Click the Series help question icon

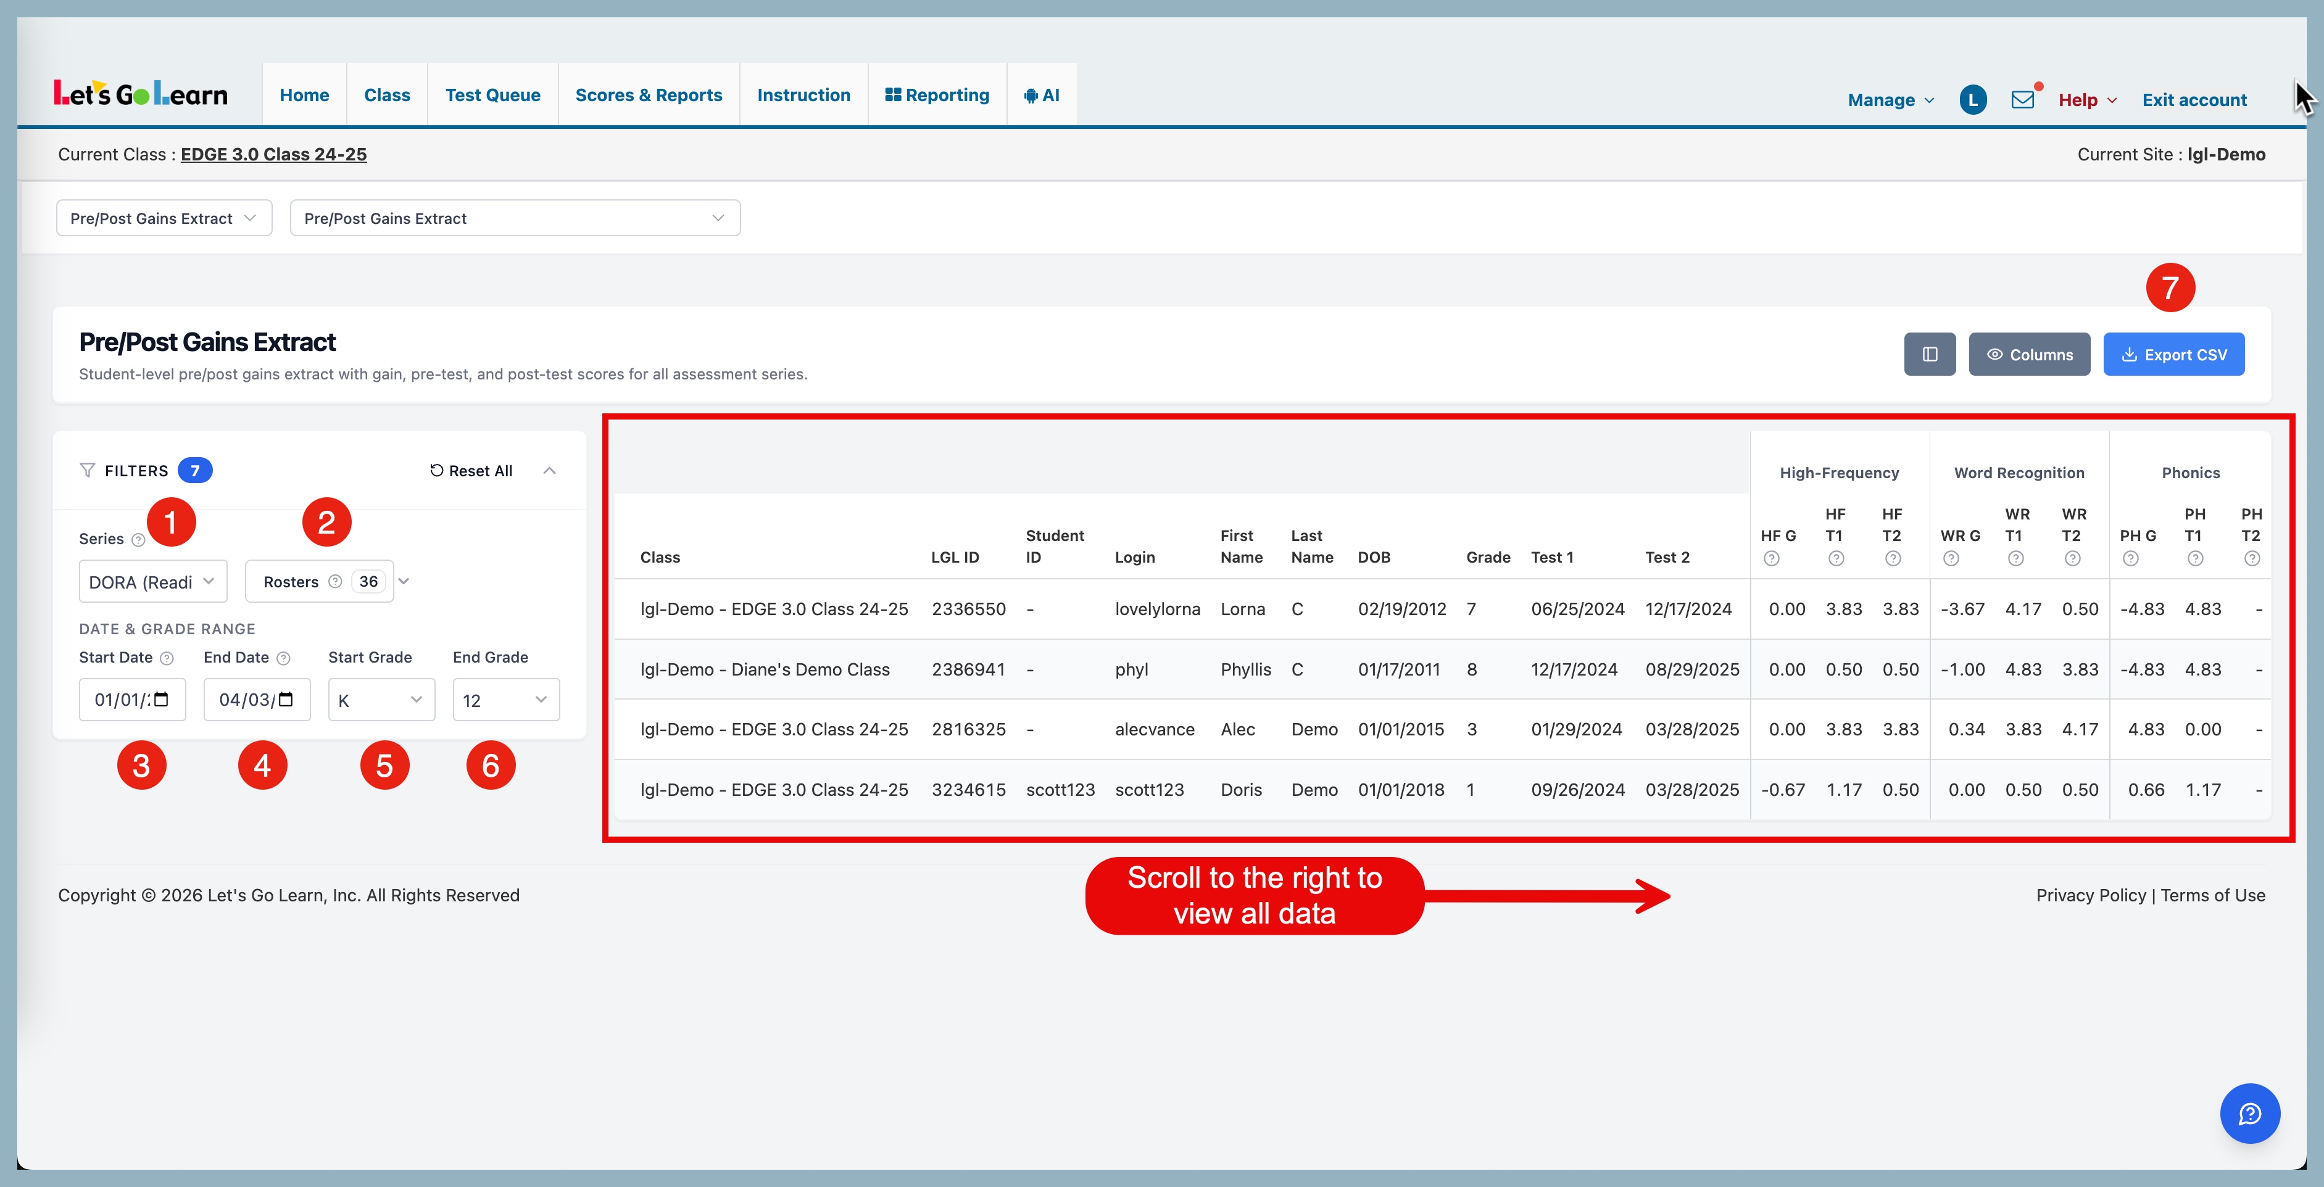click(x=138, y=539)
